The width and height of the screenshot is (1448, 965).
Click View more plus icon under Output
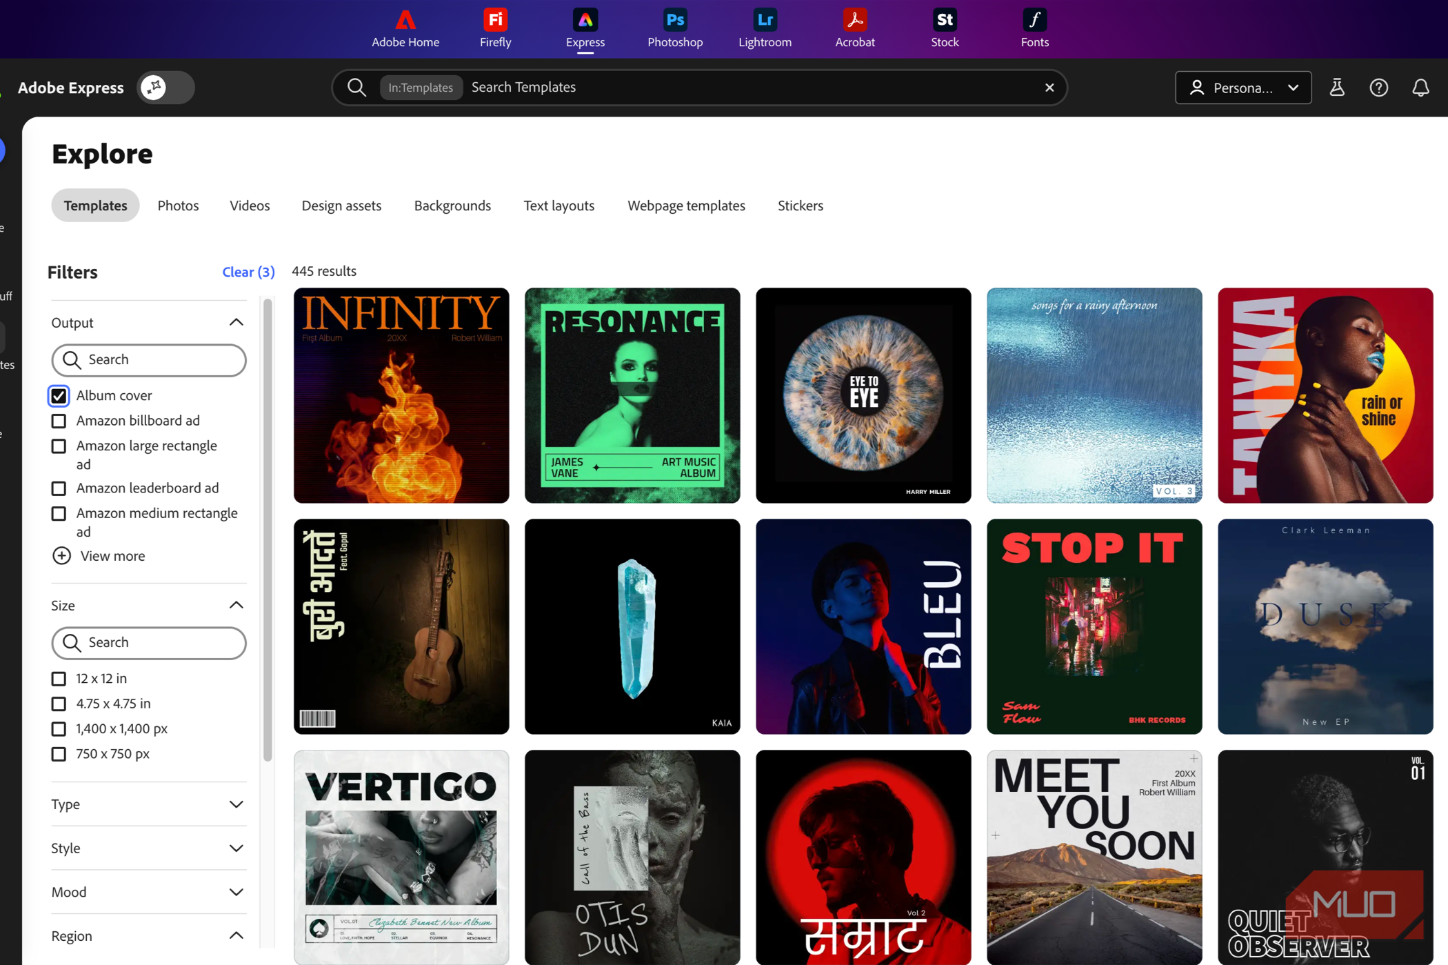point(61,556)
